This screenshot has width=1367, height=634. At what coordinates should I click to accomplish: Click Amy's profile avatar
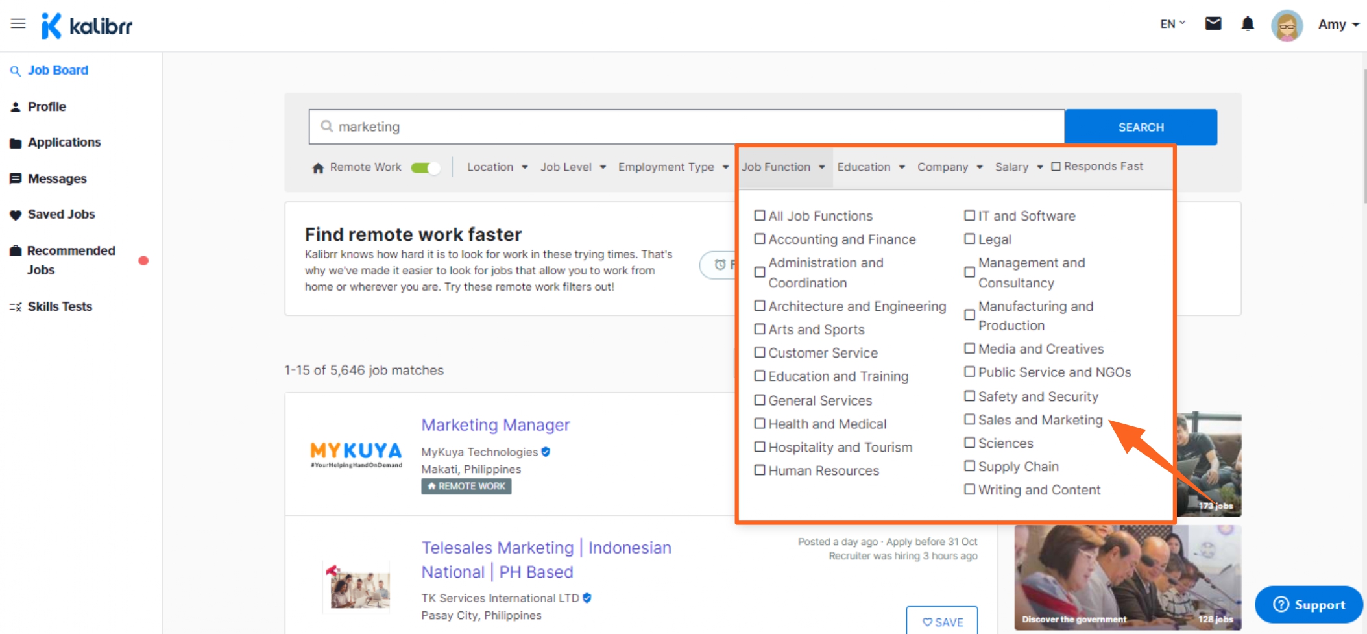click(1287, 25)
